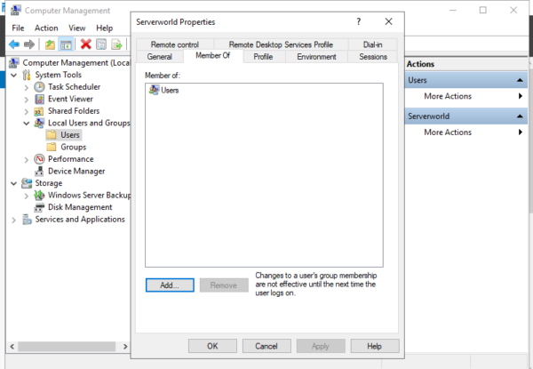Viewport: 533px width, 369px height.
Task: Click the Device Manager icon
Action: pyautogui.click(x=39, y=171)
